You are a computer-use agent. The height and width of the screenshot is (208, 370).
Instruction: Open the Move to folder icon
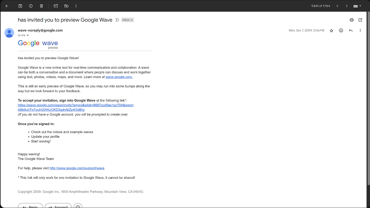(66, 6)
